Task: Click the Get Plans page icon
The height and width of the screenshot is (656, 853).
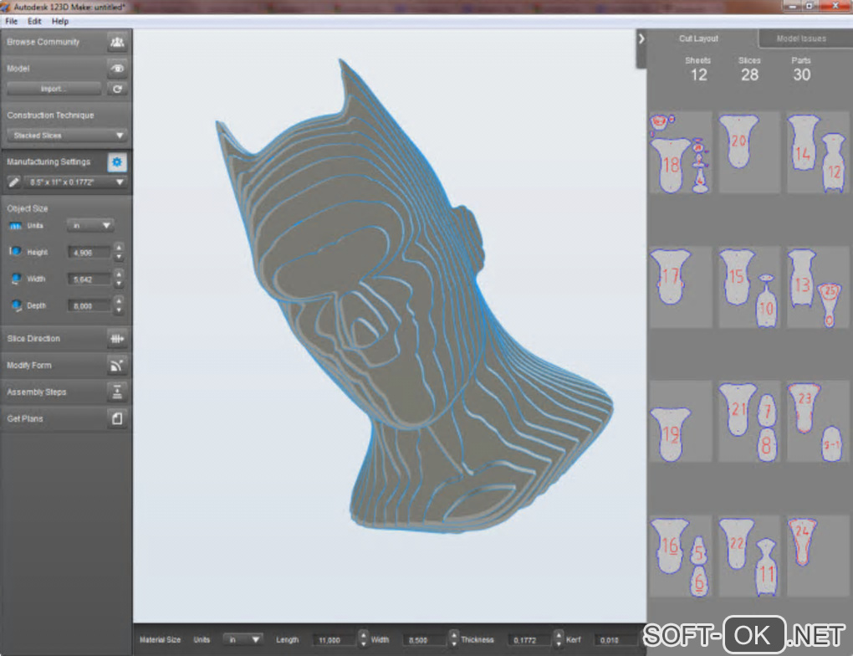Action: tap(117, 418)
